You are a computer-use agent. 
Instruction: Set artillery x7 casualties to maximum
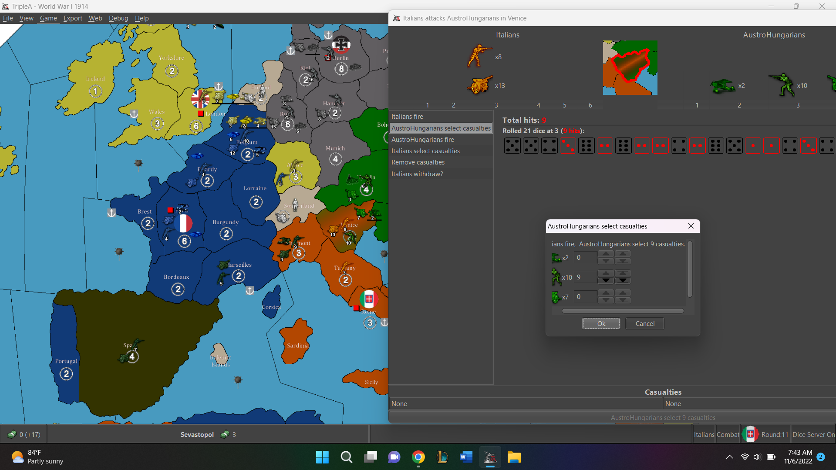[x=623, y=293]
